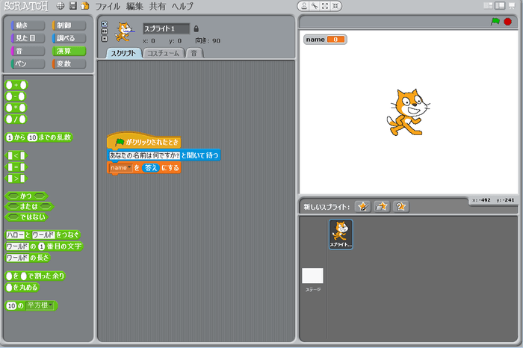Image resolution: width=523 pixels, height=348 pixels.
Task: Click the equals comparison block
Action: point(16,167)
